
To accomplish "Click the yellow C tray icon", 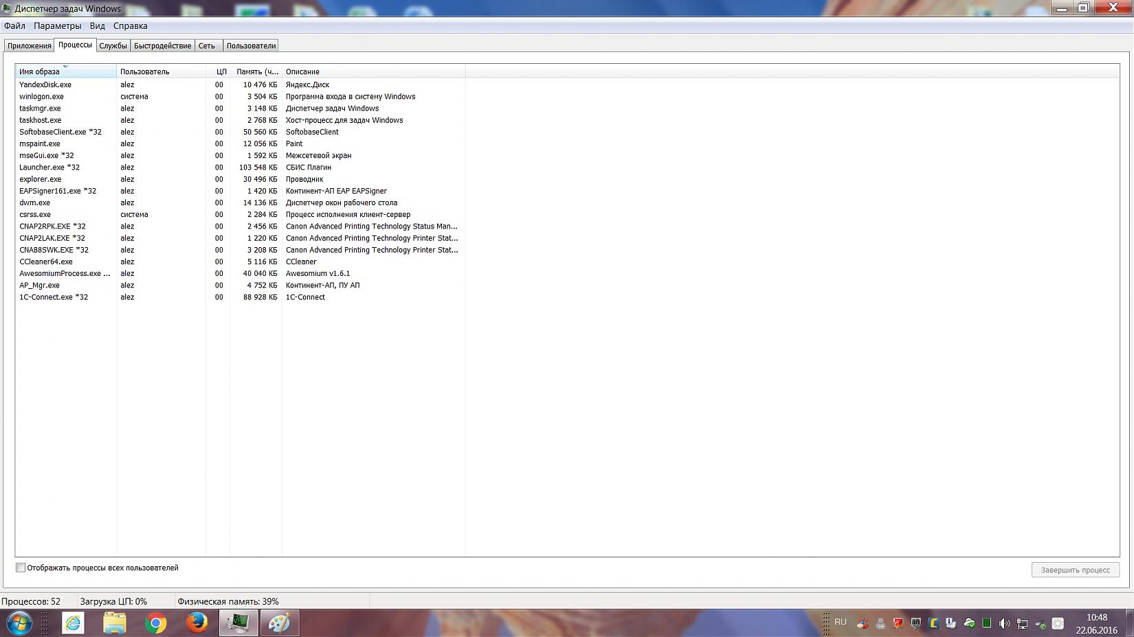I will pos(933,623).
